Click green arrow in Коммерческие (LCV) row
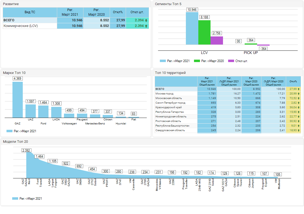The width and height of the screenshot is (304, 214). coord(146,26)
